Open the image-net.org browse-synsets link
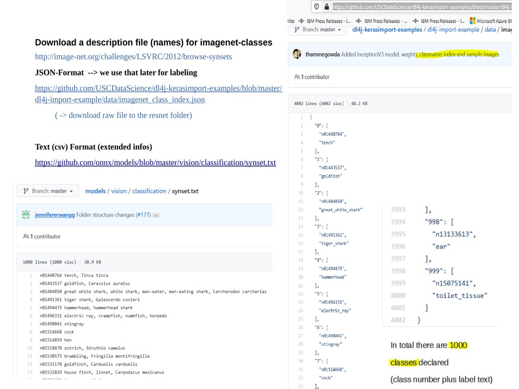This screenshot has height=389, width=519. 133,57
